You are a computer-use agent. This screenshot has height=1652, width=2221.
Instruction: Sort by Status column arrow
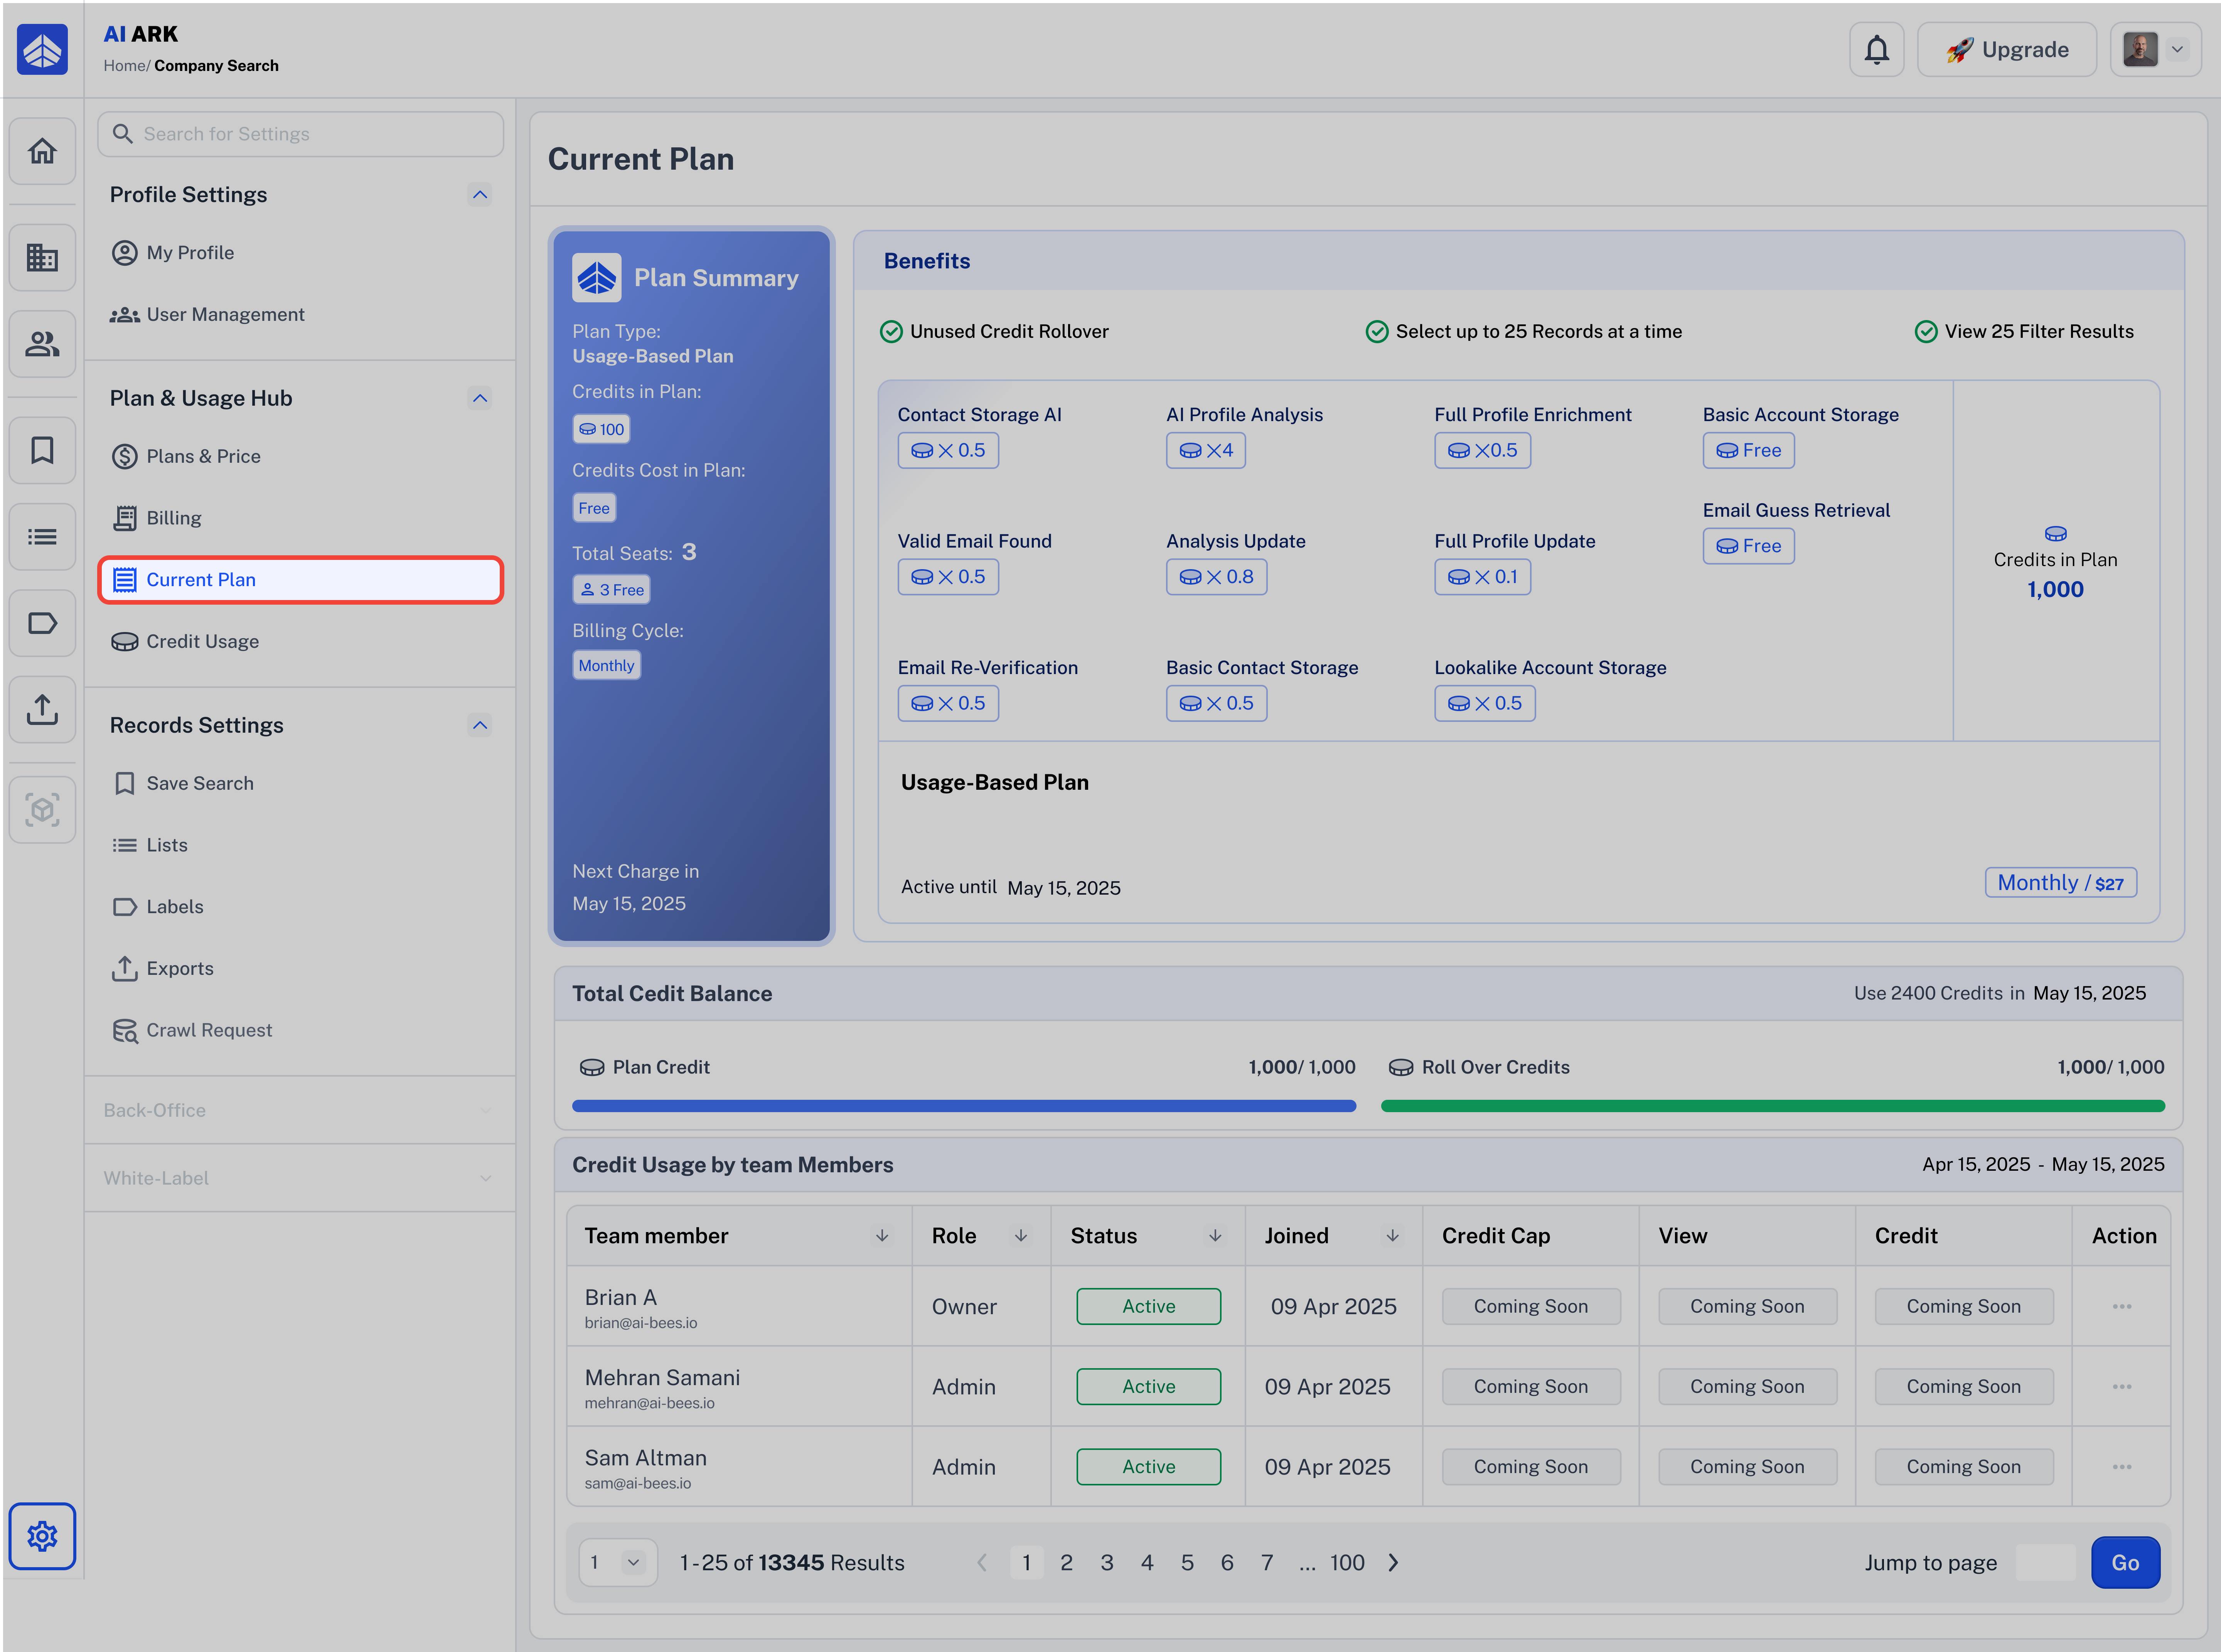(x=1215, y=1236)
